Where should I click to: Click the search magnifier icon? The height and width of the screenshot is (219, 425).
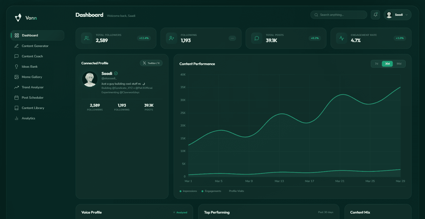point(316,15)
